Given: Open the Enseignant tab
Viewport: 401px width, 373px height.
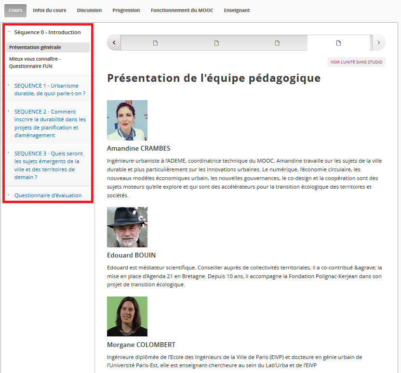Looking at the screenshot, I should pyautogui.click(x=237, y=11).
